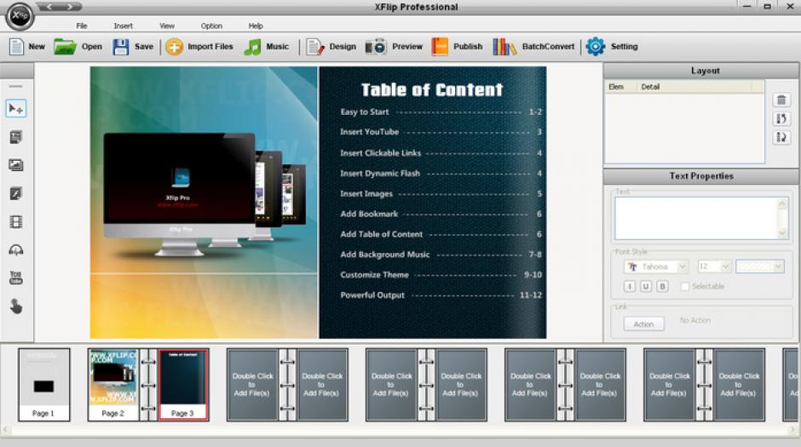Select the Page 2 thumbnail
The width and height of the screenshot is (801, 447).
tap(112, 385)
